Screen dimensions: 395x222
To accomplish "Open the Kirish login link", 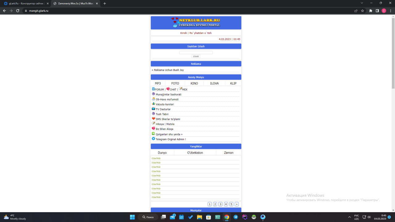I will (x=183, y=33).
